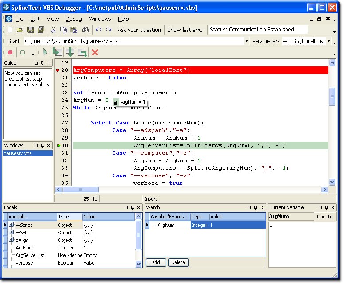Click the red X stop debugging icon

pyautogui.click(x=94, y=52)
